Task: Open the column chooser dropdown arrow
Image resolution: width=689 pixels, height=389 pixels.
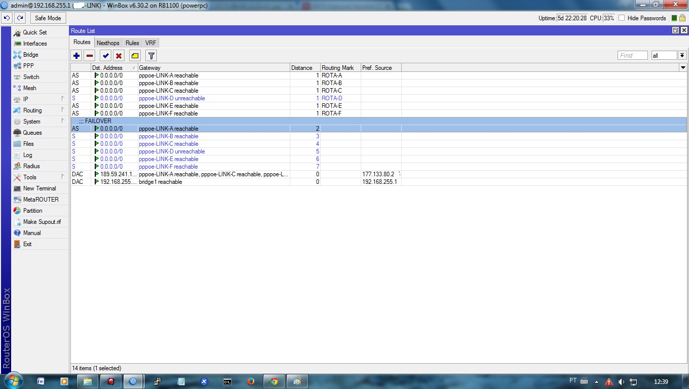Action: tap(683, 68)
